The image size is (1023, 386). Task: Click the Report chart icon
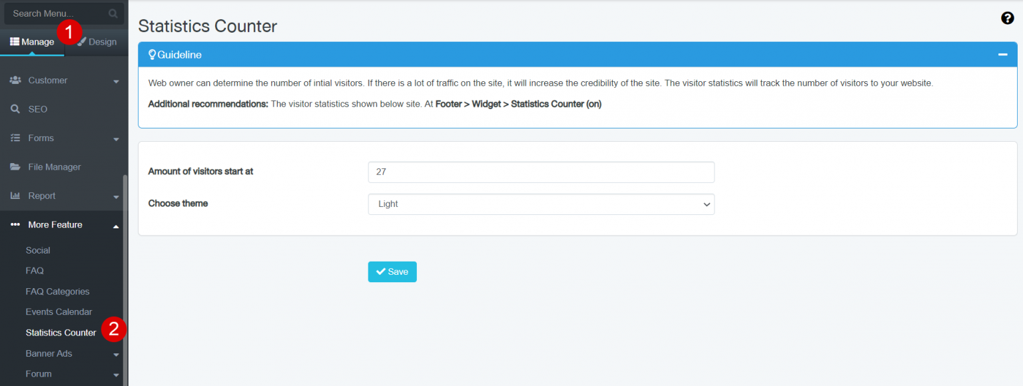[15, 196]
